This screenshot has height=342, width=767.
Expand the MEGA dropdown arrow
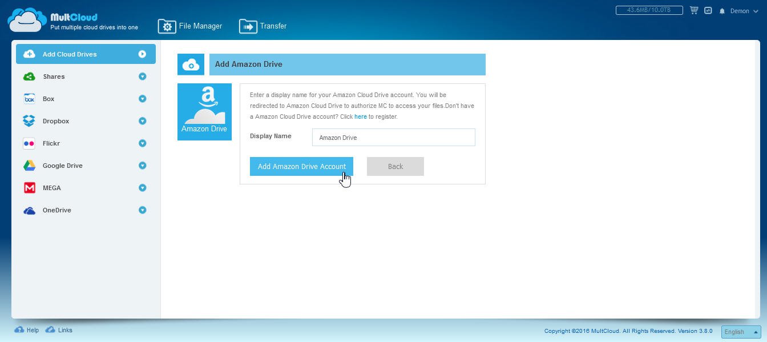(142, 188)
